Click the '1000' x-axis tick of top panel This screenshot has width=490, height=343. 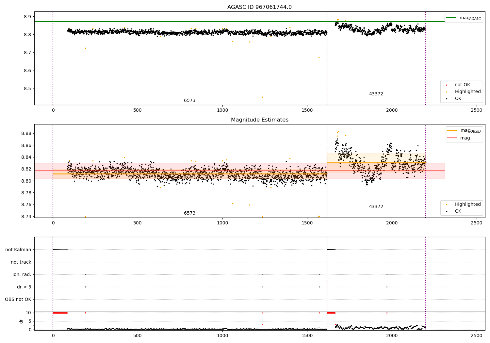click(222, 110)
